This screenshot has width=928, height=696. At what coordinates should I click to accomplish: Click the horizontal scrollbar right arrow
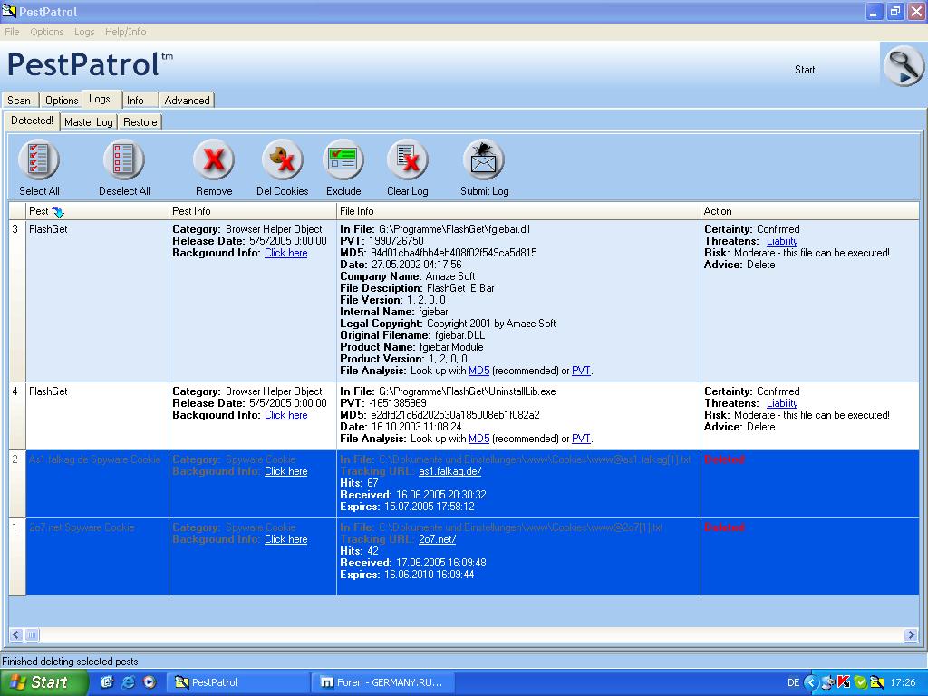tap(911, 635)
